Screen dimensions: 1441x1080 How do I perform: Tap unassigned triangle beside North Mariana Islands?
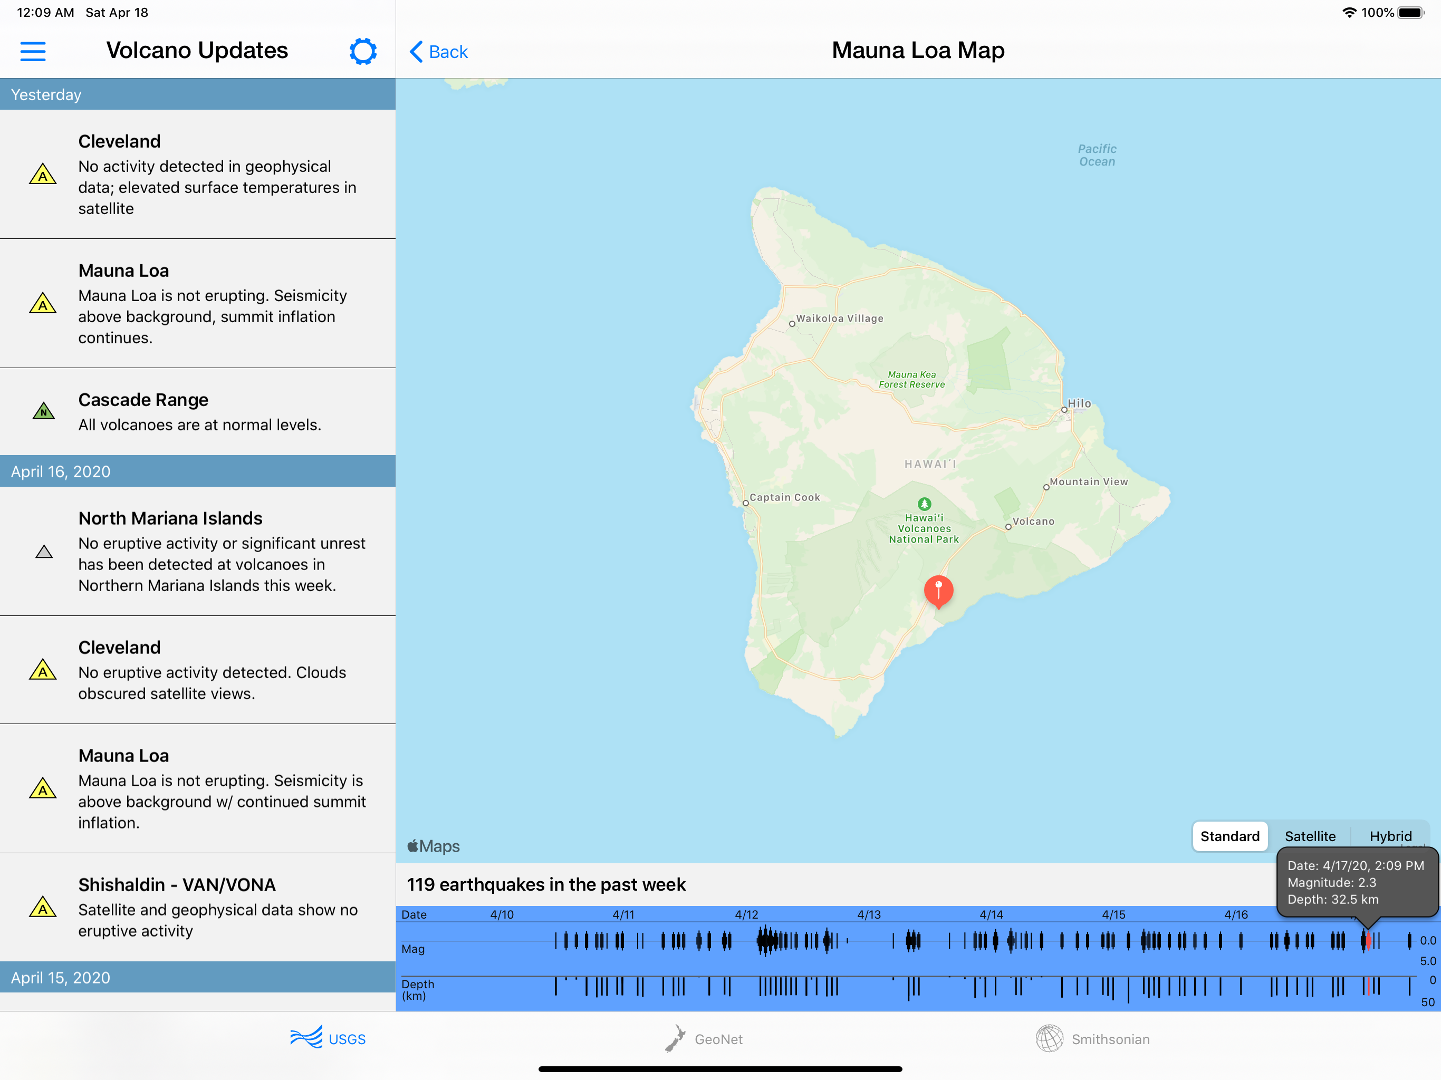[x=44, y=552]
